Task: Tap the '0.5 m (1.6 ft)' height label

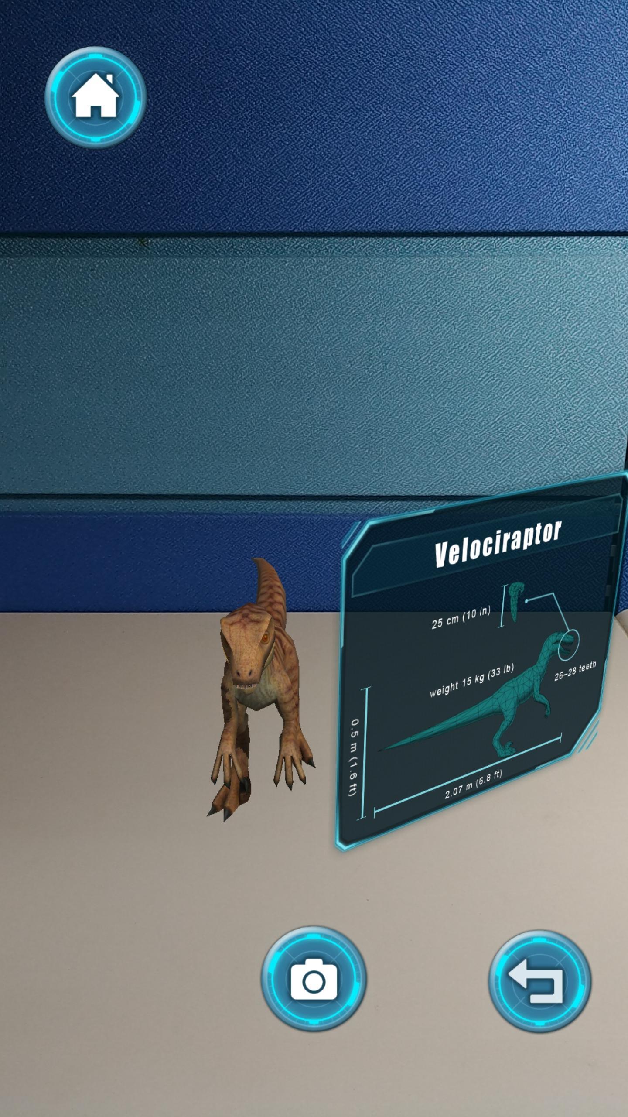Action: 354,757
